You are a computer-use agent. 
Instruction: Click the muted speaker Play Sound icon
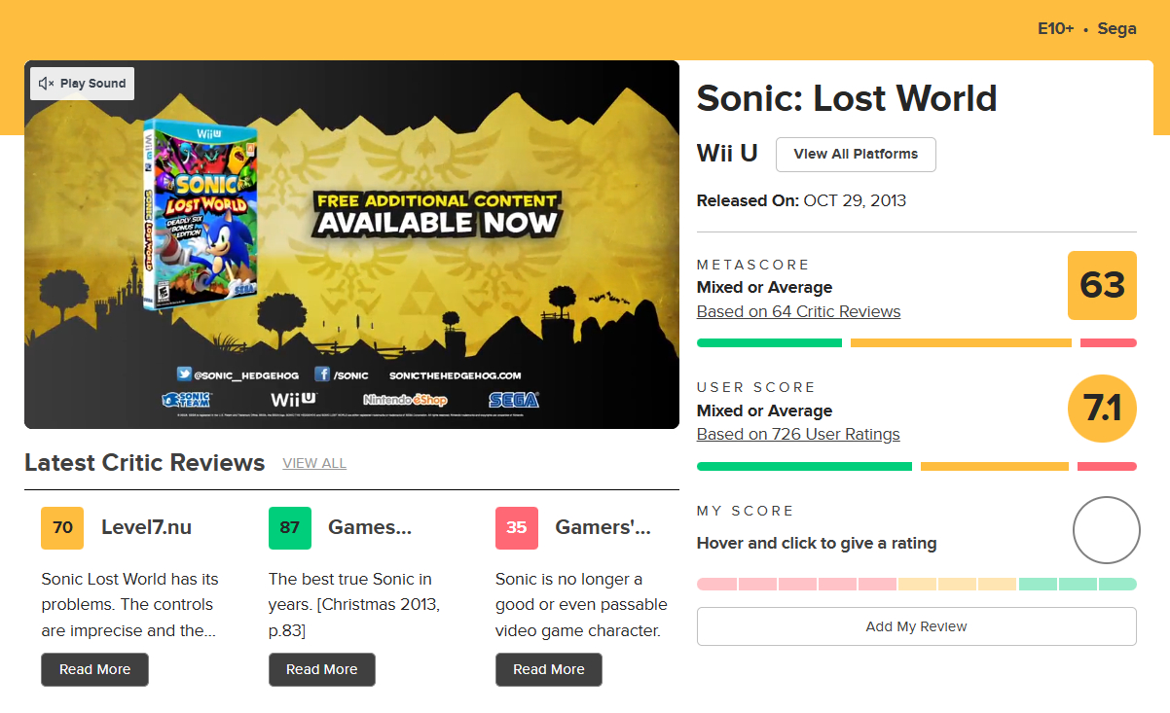(46, 84)
